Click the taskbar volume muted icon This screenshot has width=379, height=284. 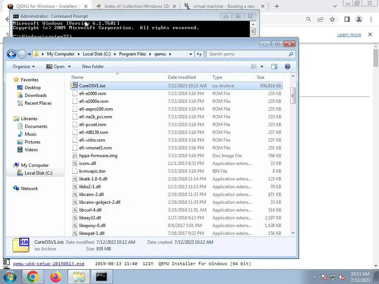pyautogui.click(x=342, y=277)
